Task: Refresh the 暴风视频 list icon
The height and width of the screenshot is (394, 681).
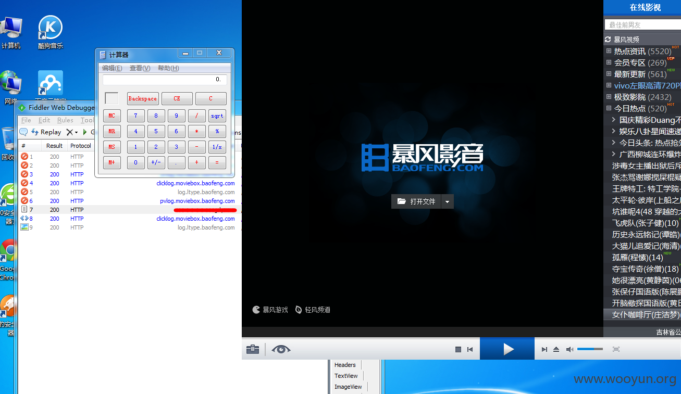Action: [608, 40]
